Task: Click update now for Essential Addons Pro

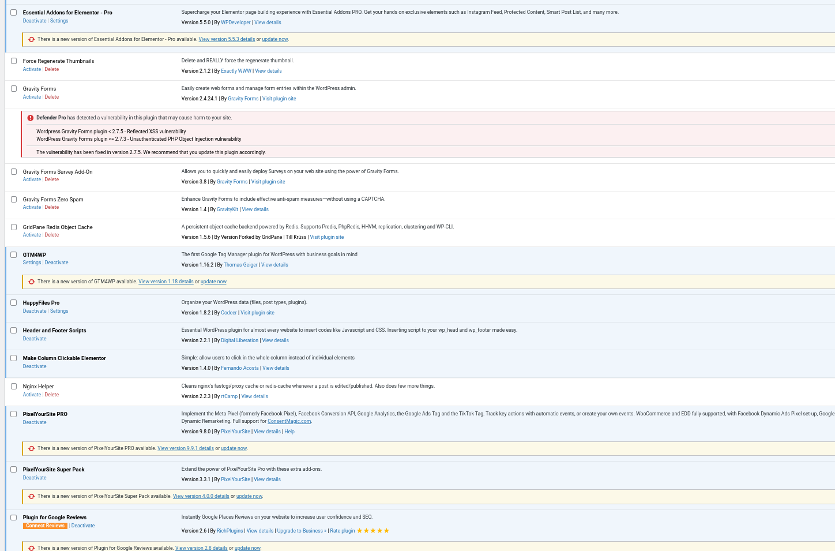Action: pos(274,39)
